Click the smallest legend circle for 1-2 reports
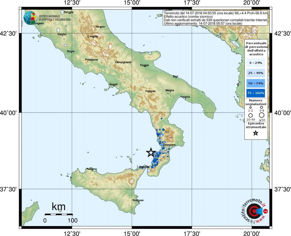This screenshot has height=236, width=291. pyautogui.click(x=250, y=107)
